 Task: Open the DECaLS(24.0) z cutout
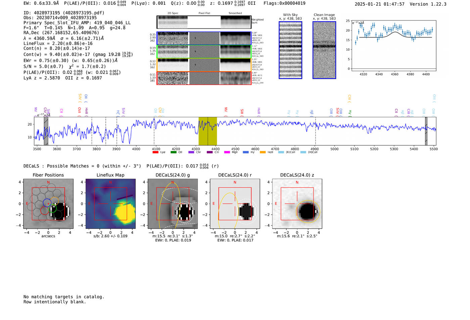(x=297, y=204)
